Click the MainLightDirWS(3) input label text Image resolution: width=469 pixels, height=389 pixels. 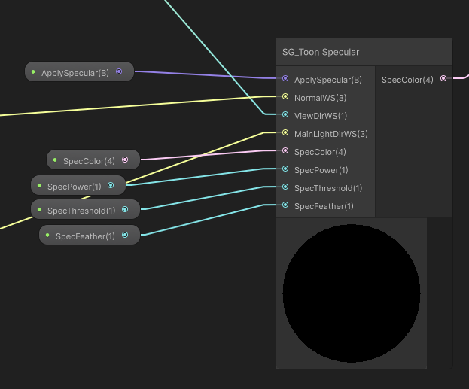(331, 134)
